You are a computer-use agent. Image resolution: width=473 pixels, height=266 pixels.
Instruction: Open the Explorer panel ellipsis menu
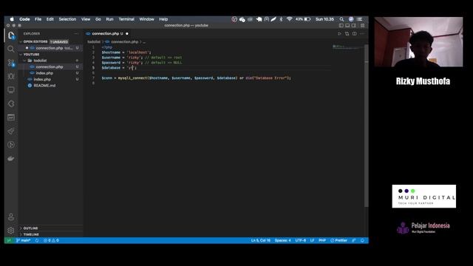[76, 34]
